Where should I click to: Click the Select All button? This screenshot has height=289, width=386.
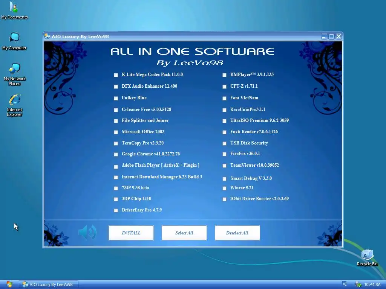pyautogui.click(x=184, y=233)
